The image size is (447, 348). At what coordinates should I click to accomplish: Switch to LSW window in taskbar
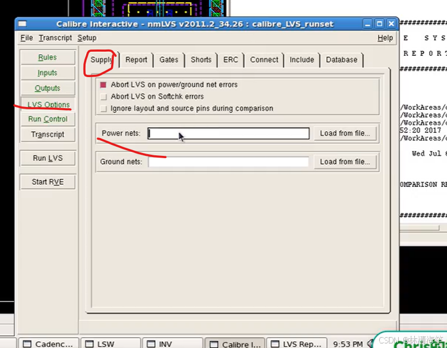tap(110, 343)
